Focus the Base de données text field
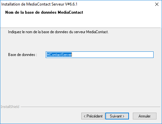The image size is (162, 124). point(99,55)
